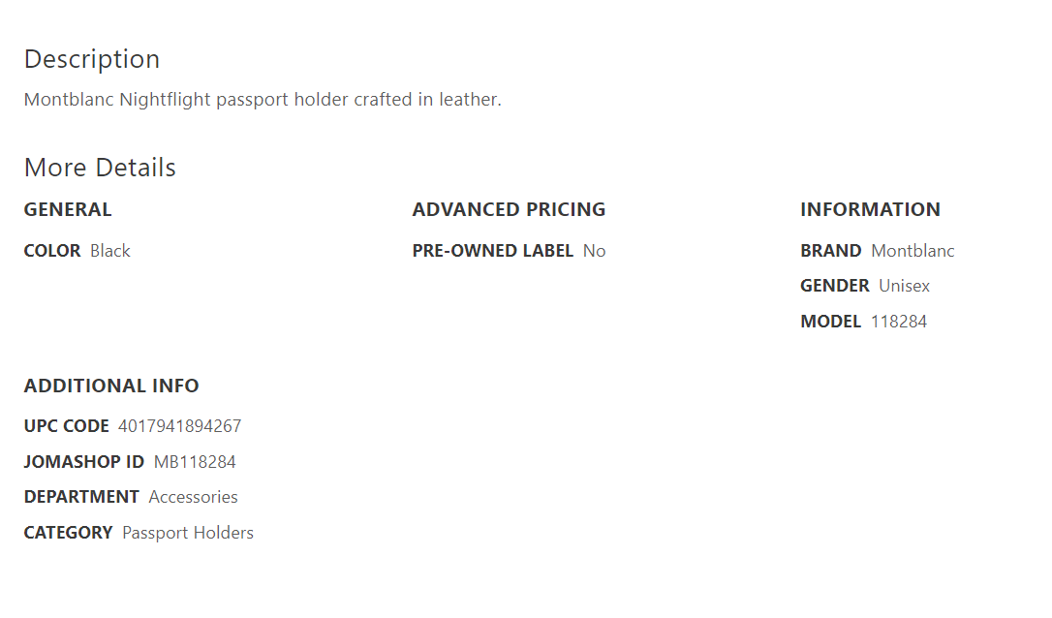This screenshot has width=1052, height=618.
Task: Click the ADDITIONAL INFO section header
Action: click(x=111, y=386)
